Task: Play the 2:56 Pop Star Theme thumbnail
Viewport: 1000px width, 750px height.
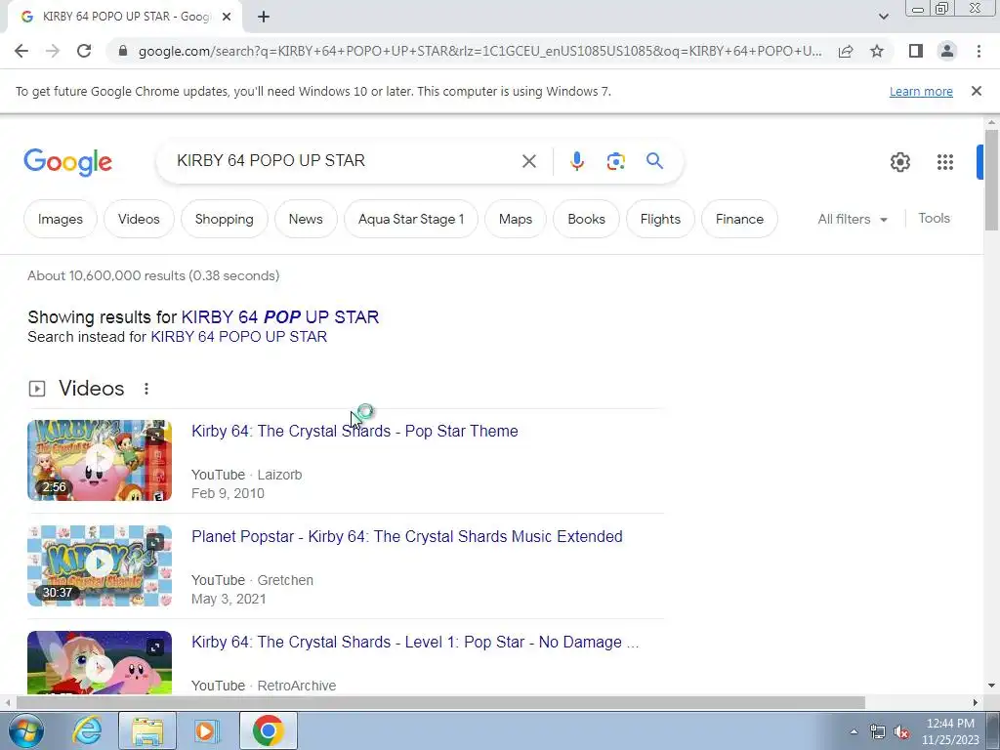Action: (100, 460)
